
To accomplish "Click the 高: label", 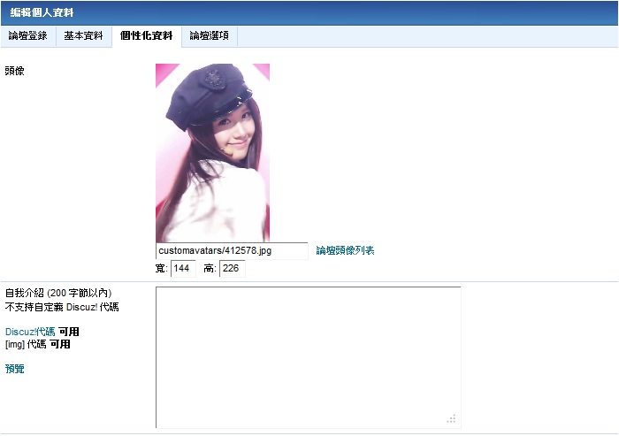I will (x=210, y=269).
